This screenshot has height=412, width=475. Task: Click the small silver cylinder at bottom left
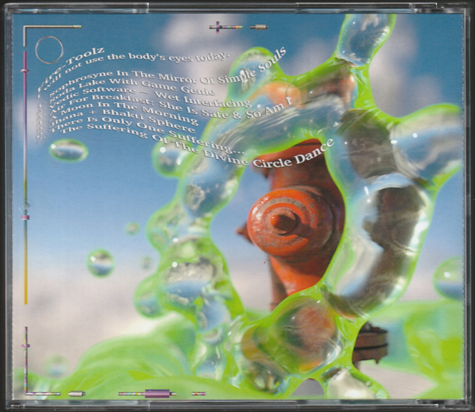(x=75, y=393)
